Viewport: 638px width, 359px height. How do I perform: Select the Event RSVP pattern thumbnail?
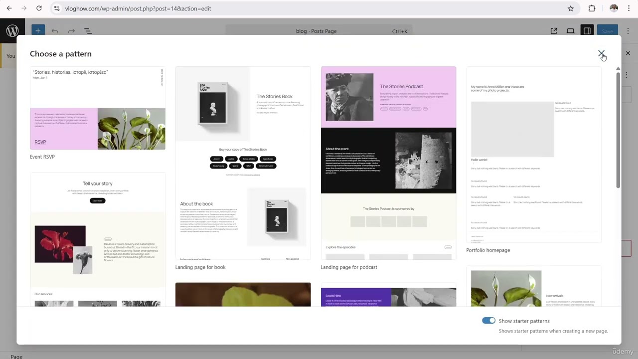(98, 108)
